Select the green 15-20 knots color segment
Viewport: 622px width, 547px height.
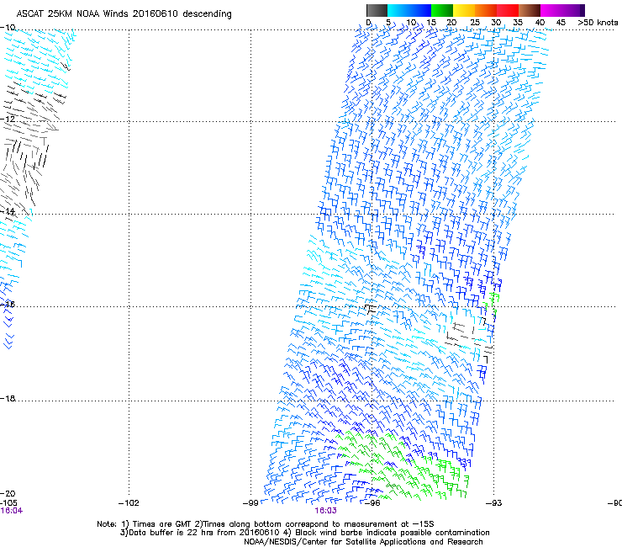click(442, 10)
